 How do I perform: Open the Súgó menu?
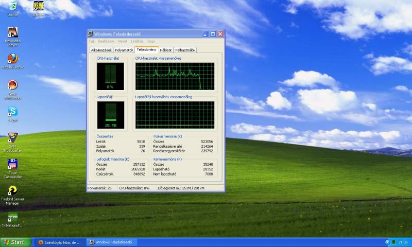pos(151,41)
